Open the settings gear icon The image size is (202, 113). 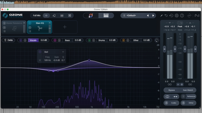pos(177,16)
